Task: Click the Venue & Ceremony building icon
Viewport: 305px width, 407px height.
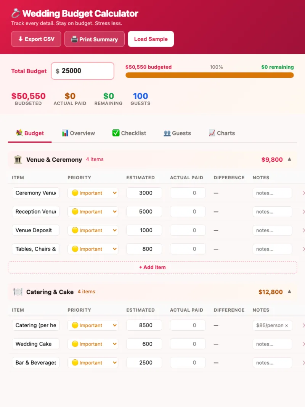Action: 18,159
